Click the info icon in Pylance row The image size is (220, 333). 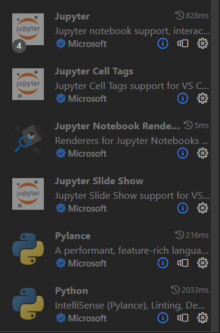[163, 263]
